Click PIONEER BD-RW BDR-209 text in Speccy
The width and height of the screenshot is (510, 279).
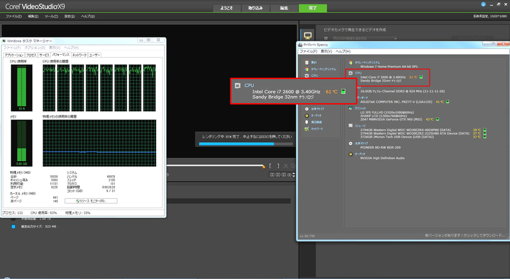point(380,147)
